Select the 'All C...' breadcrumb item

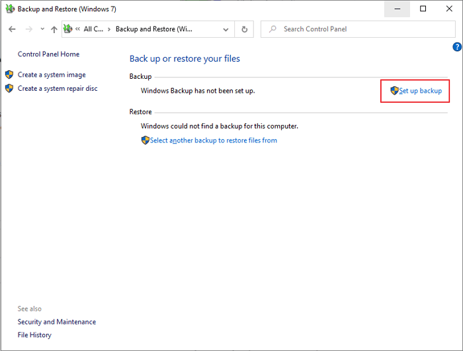[93, 29]
